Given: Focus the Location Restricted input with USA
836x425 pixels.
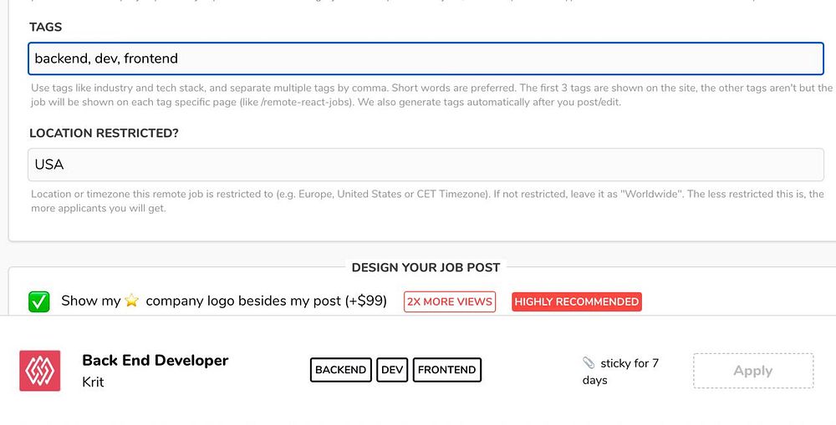Looking at the screenshot, I should 426,164.
